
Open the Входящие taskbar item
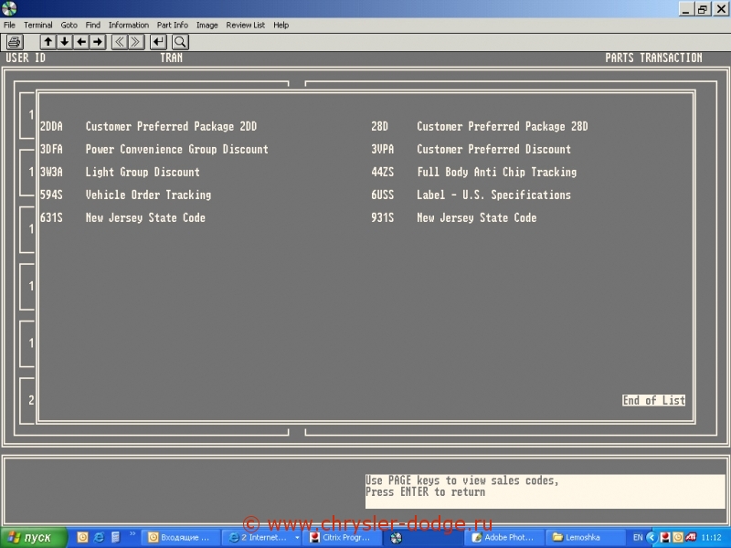click(180, 538)
